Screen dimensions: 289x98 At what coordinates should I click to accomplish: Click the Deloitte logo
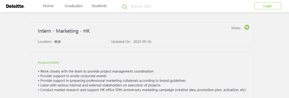pos(15,6)
